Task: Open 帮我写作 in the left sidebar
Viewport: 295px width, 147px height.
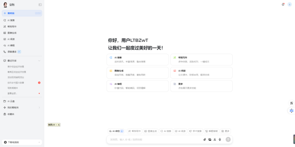Action: [x=22, y=26]
